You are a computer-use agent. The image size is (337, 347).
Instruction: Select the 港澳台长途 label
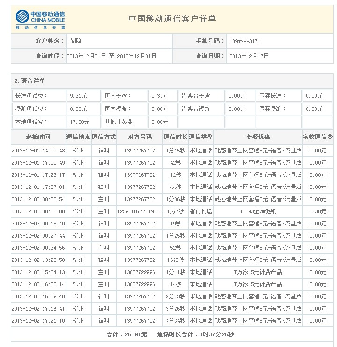[196, 96]
